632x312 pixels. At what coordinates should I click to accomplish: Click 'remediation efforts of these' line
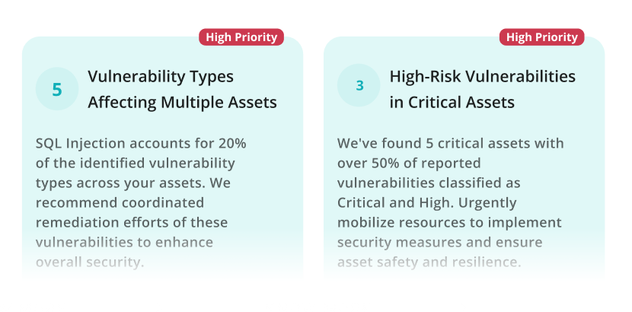132,223
